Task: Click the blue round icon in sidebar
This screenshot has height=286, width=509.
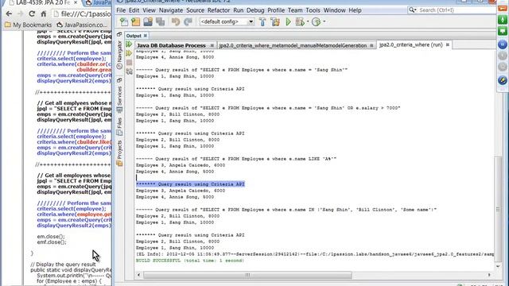Action: 503,44
